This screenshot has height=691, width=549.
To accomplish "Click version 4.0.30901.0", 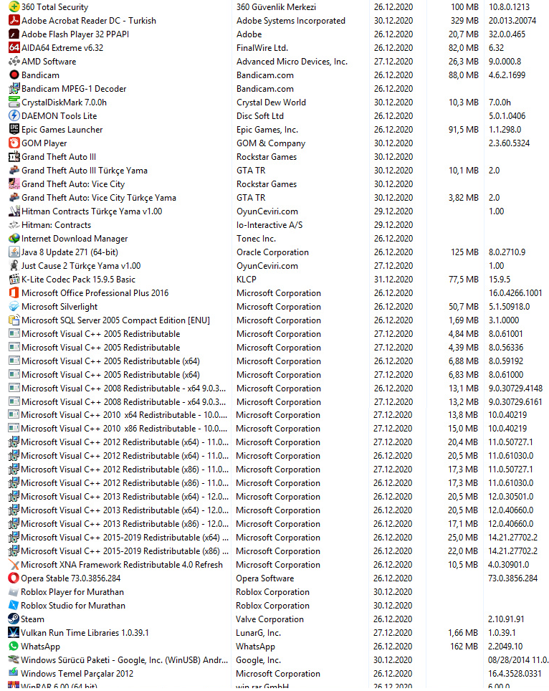I will pyautogui.click(x=508, y=565).
